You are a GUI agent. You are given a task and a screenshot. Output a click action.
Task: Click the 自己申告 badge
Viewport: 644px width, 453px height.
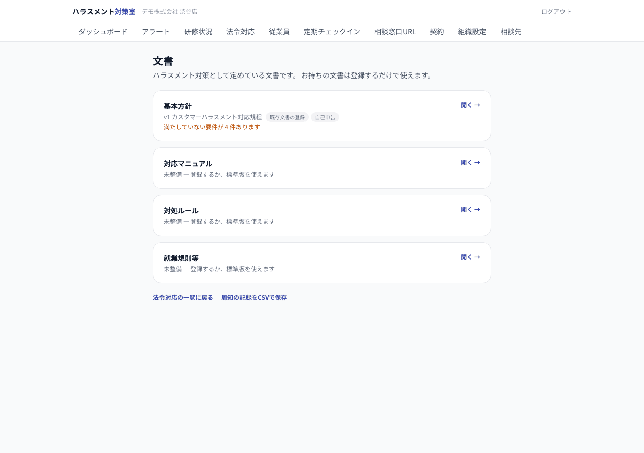(325, 117)
